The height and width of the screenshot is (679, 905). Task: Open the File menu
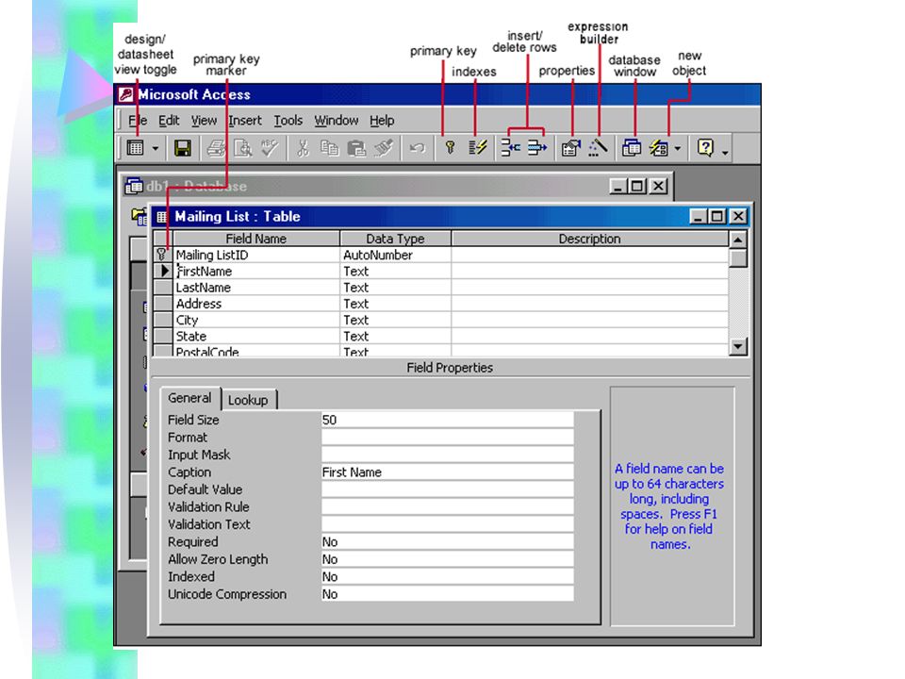point(138,121)
